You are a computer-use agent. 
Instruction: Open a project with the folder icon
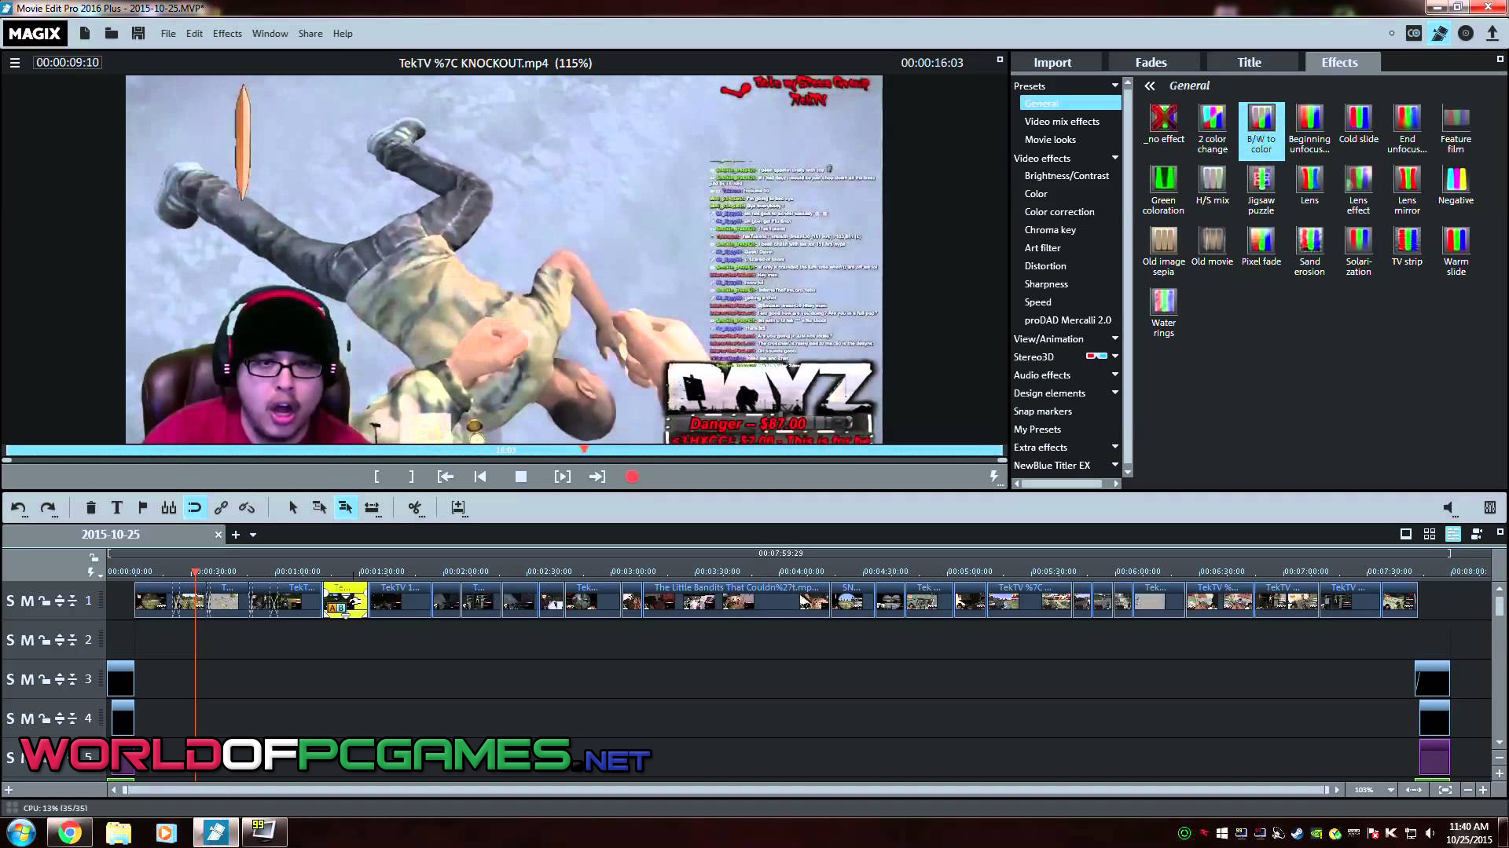tap(112, 33)
